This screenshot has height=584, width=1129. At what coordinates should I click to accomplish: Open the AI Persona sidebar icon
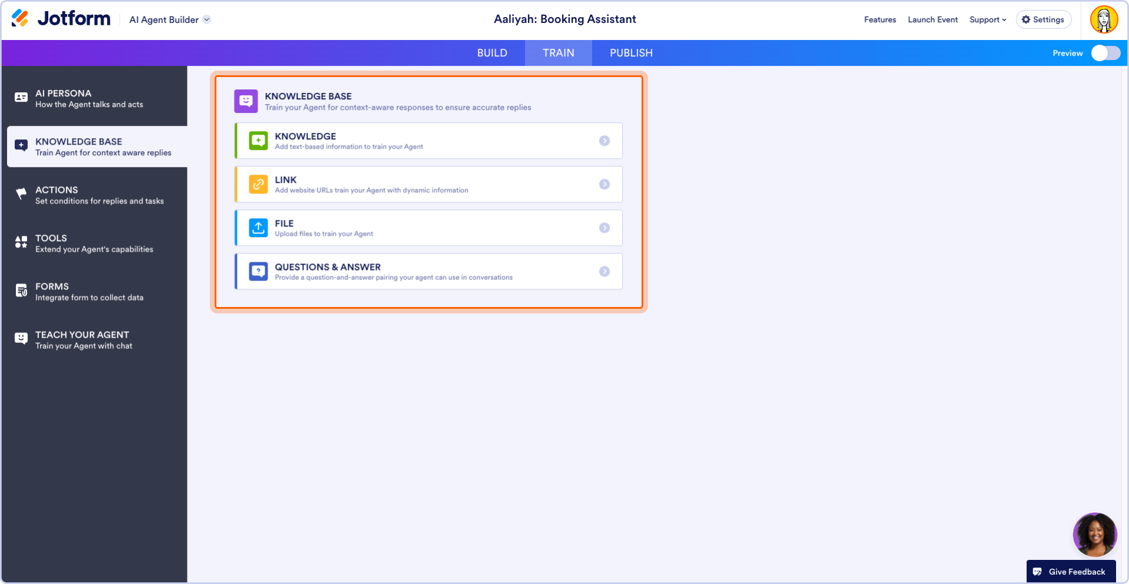21,98
